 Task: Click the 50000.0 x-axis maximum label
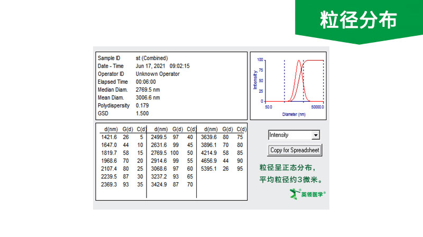click(317, 106)
